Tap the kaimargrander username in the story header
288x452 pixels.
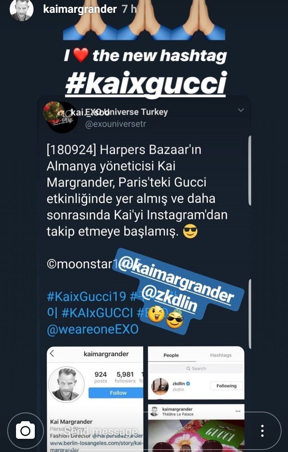click(x=80, y=9)
